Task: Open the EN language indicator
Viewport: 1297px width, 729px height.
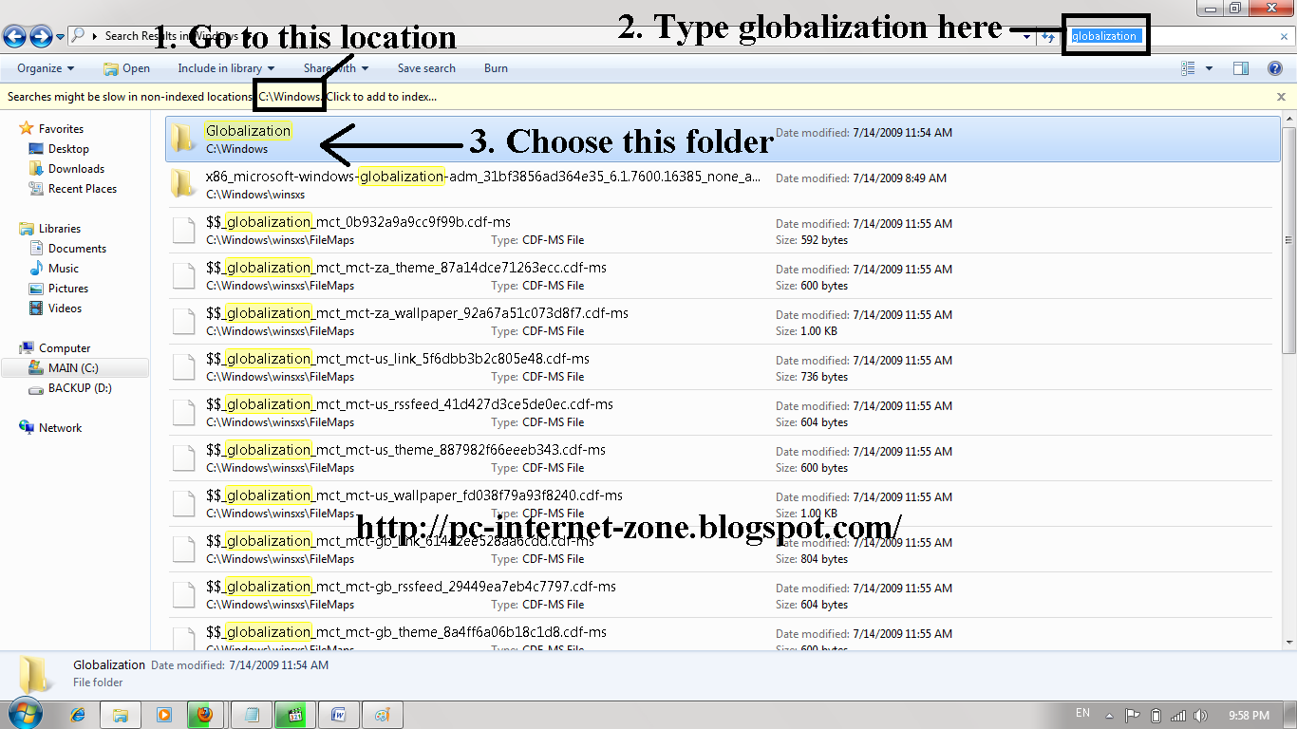Action: coord(1082,713)
